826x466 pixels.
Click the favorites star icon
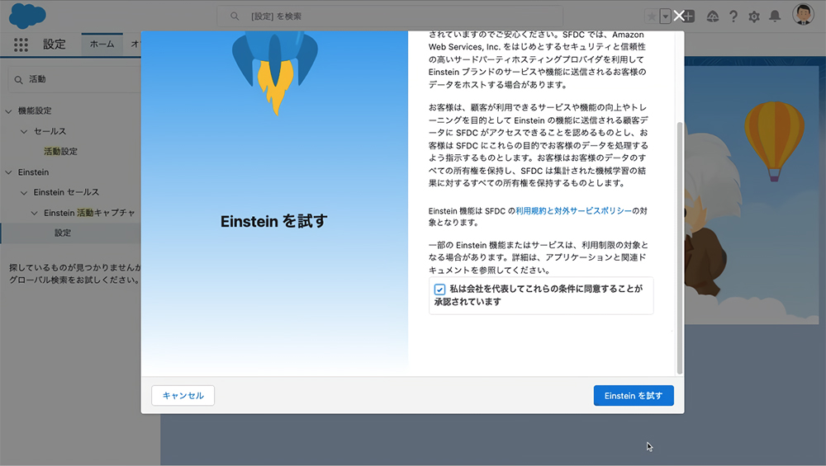click(x=652, y=16)
